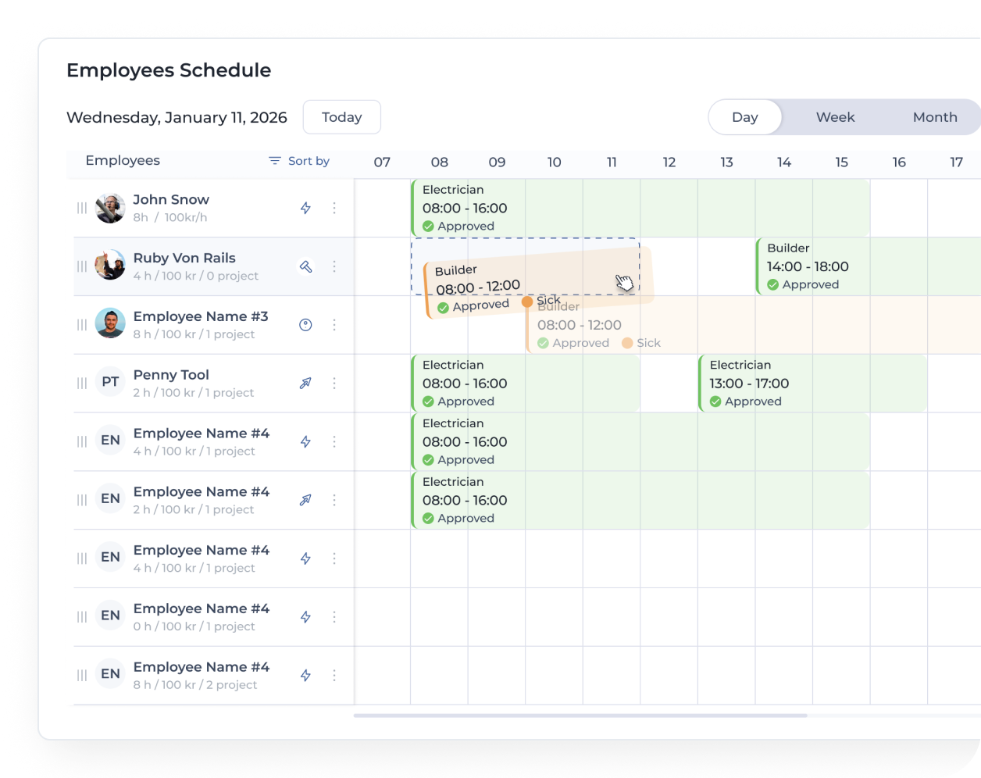Click the "8 h / 100 kr / 2 project" text

[195, 685]
